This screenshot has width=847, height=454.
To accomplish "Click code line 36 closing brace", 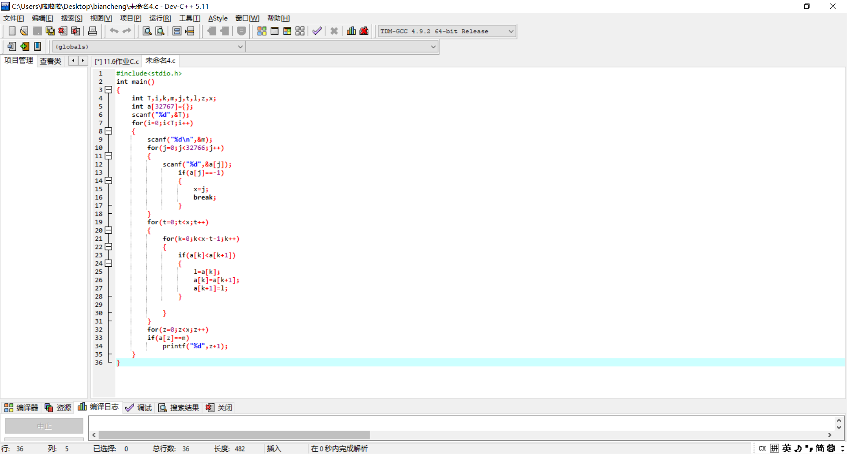I will [x=118, y=363].
